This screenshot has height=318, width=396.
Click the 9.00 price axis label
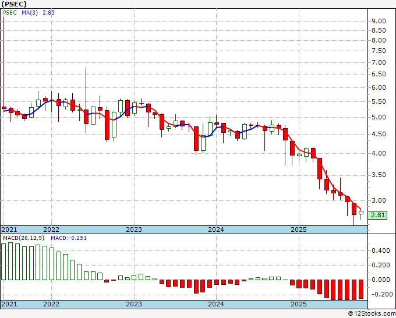pyautogui.click(x=379, y=21)
